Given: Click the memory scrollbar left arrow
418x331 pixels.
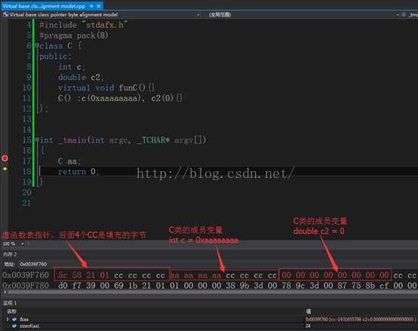Looking at the screenshot, I should point(5,293).
